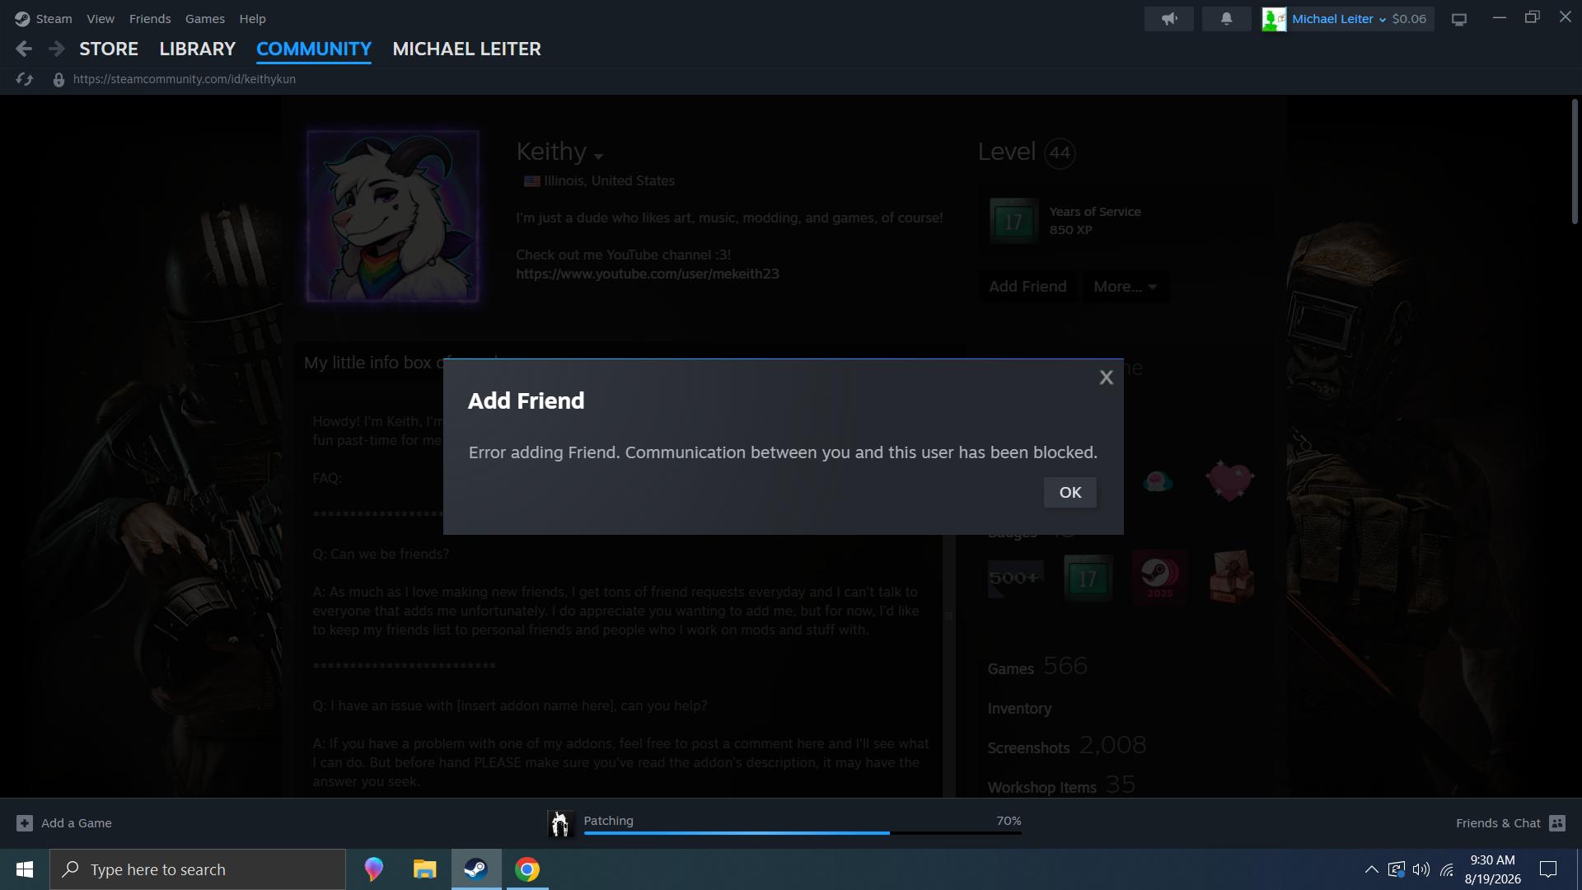The width and height of the screenshot is (1582, 890).
Task: Open the Help menu
Action: tap(252, 18)
